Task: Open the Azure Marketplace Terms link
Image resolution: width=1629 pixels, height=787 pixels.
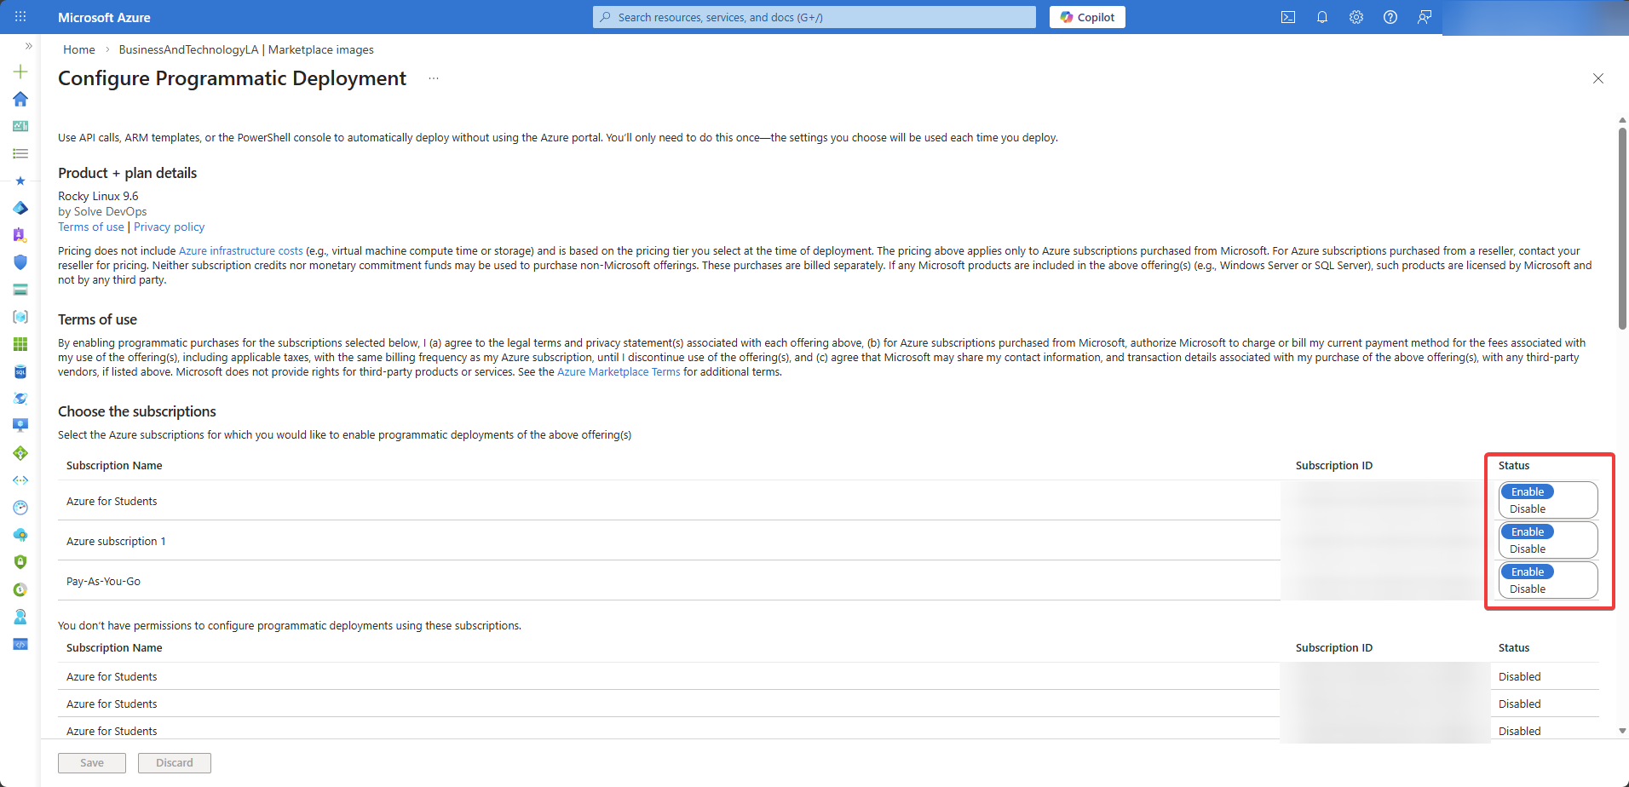Action: tap(619, 371)
